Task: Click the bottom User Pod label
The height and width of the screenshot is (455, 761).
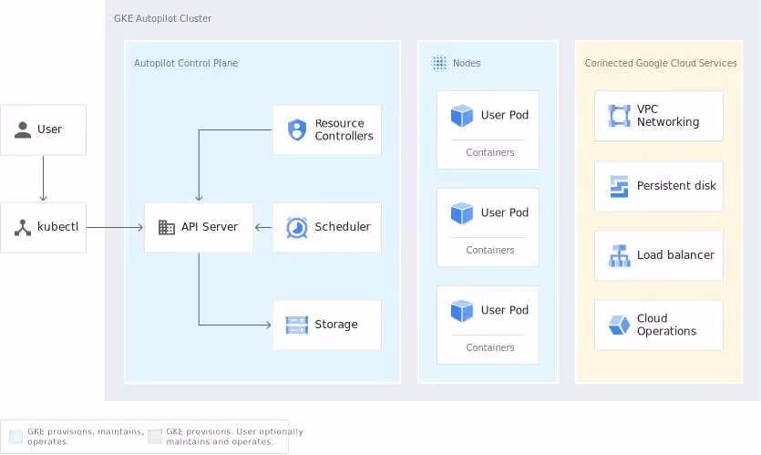Action: (505, 310)
